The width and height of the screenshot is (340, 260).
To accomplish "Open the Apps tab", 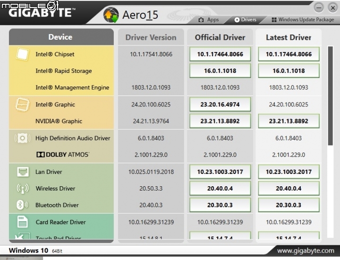I will pos(209,20).
